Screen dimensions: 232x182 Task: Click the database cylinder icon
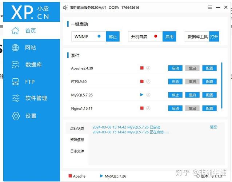tap(15, 65)
